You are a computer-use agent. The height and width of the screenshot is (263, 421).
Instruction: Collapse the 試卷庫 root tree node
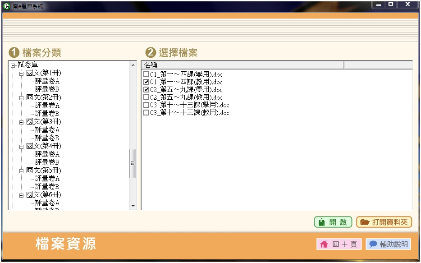(x=13, y=65)
